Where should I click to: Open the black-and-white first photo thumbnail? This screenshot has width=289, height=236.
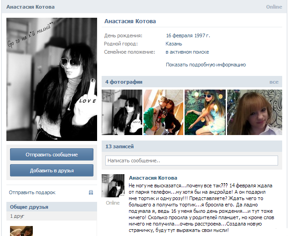point(122,112)
